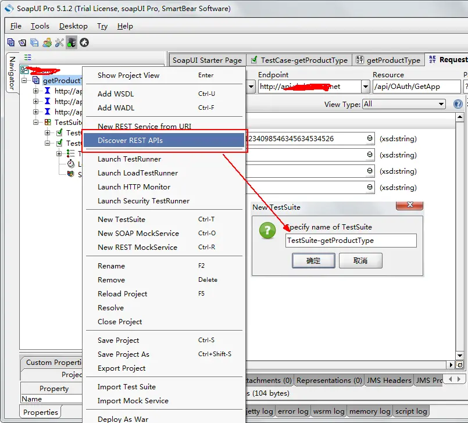Viewport: 468px width, 423px height.
Task: Choose Export Project in the context menu
Action: click(x=164, y=368)
